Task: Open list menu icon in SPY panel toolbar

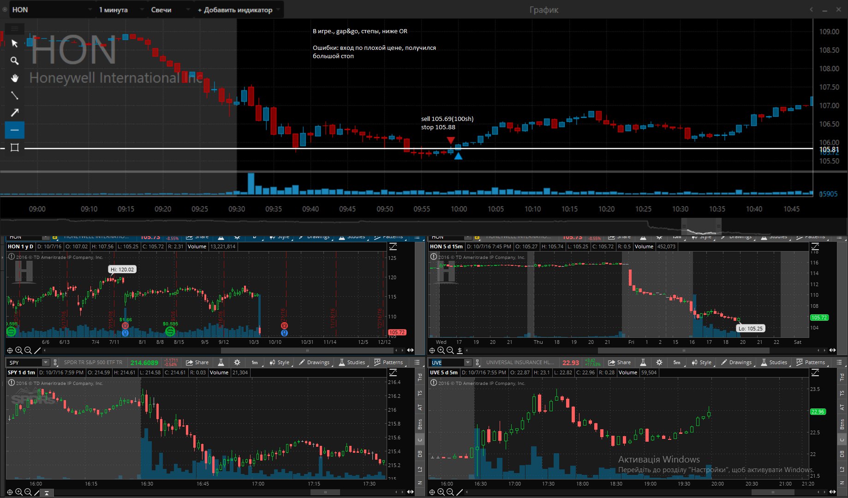Action: click(417, 362)
